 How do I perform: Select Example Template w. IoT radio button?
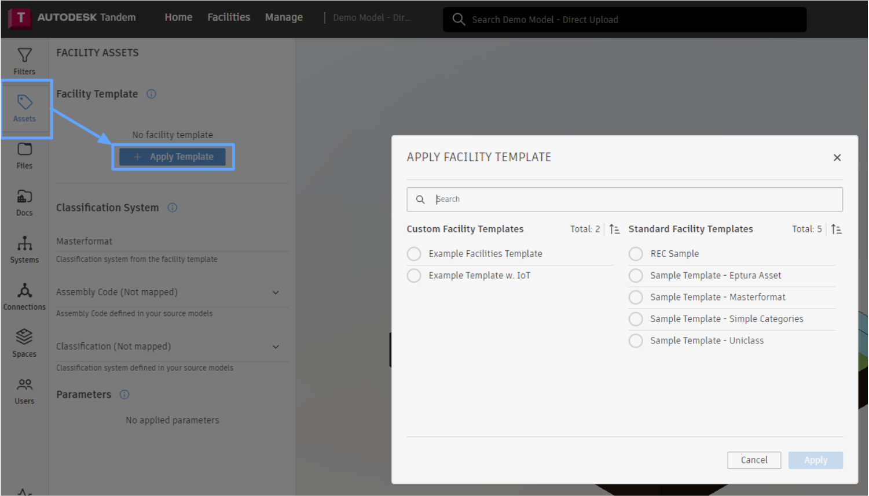pyautogui.click(x=414, y=276)
